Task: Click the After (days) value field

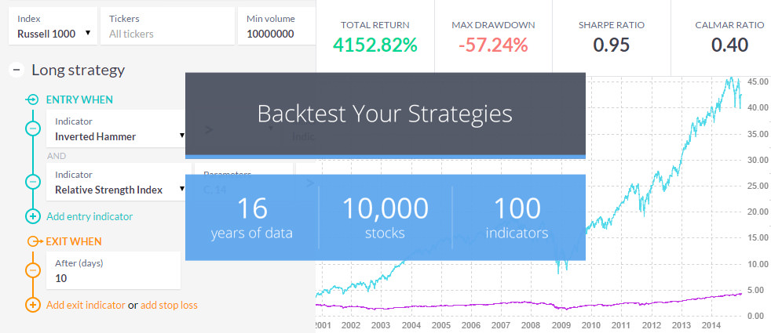Action: point(114,277)
